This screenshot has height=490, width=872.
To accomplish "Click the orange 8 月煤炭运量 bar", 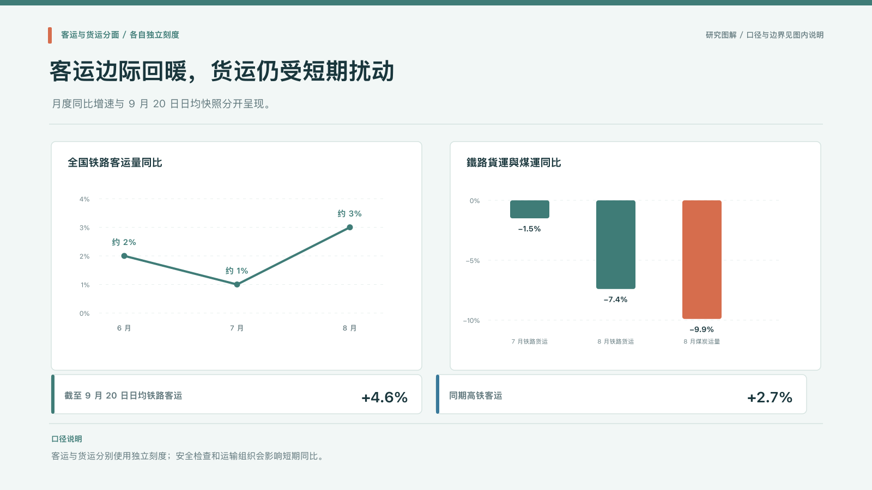I will tap(702, 260).
